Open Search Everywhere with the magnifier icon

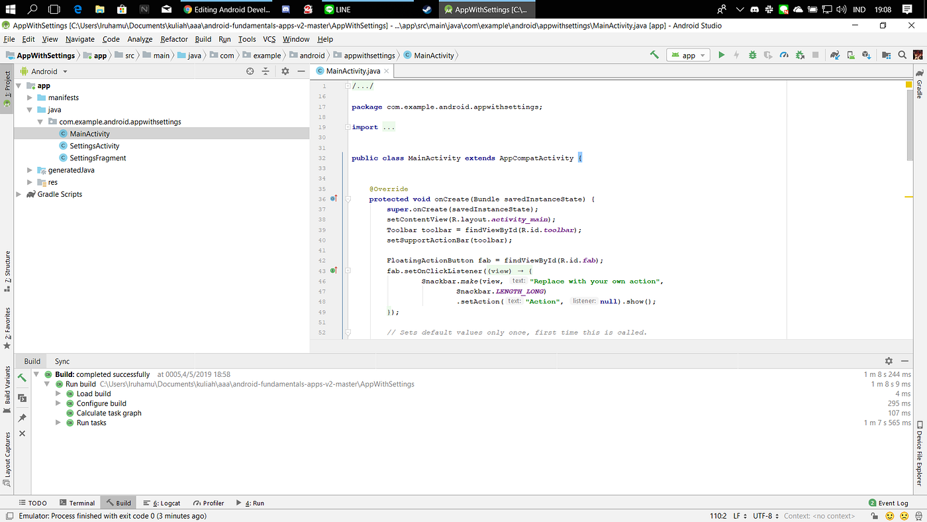(x=902, y=55)
